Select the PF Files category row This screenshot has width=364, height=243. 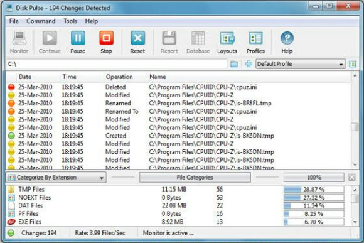pos(178,213)
